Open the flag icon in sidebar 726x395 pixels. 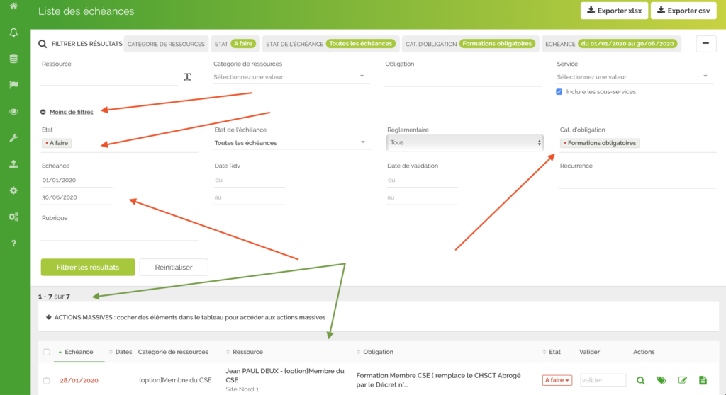(x=13, y=85)
